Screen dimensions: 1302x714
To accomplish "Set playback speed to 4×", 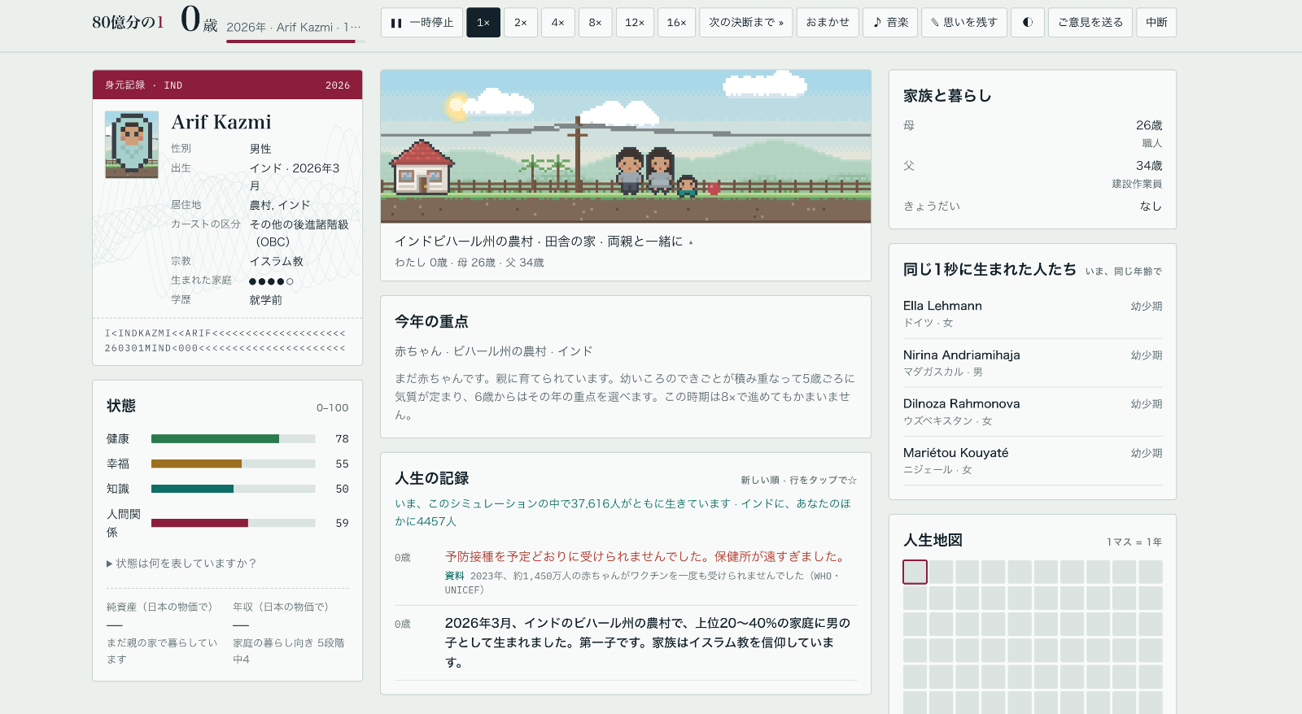I will [558, 23].
